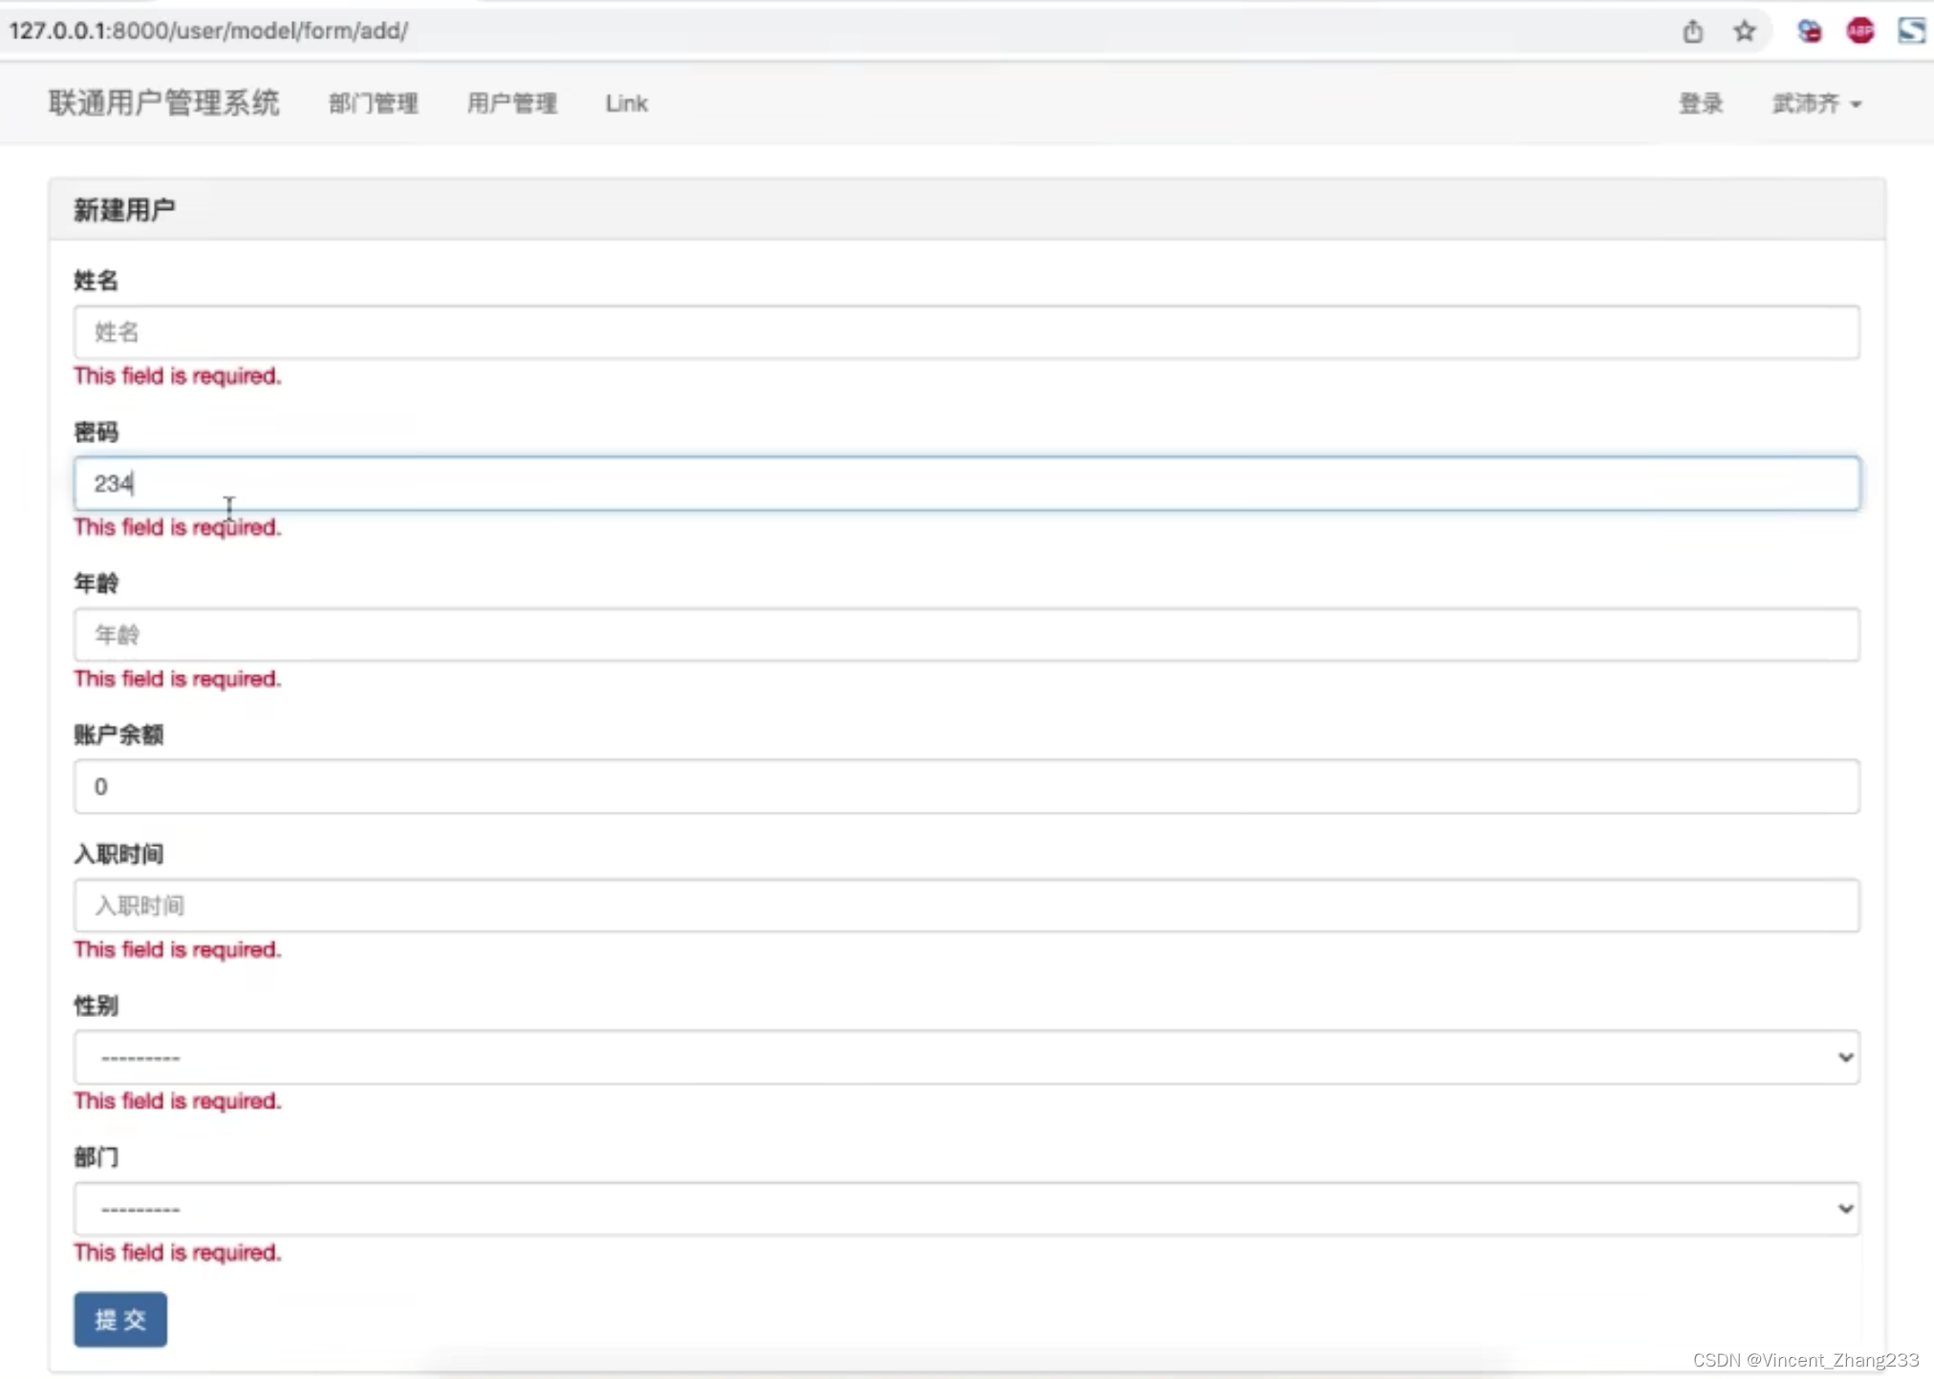Click the red-blue browser extension icon
Screen dimensions: 1934x1379
[x=1809, y=32]
